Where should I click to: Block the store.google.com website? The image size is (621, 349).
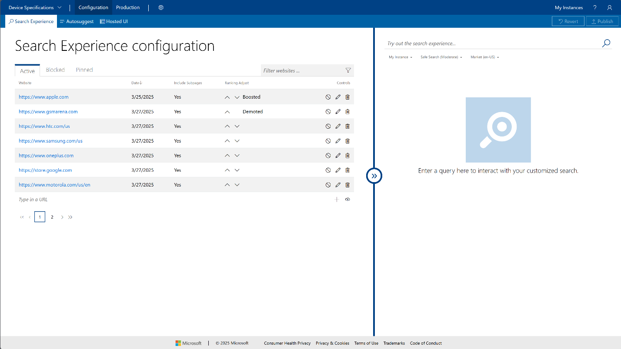pos(328,170)
